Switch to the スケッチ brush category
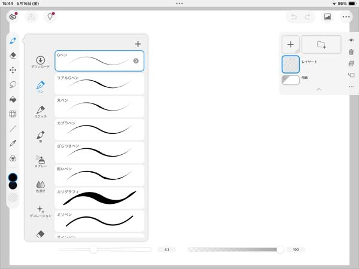Viewport: 359px width, 269px height. tap(41, 111)
